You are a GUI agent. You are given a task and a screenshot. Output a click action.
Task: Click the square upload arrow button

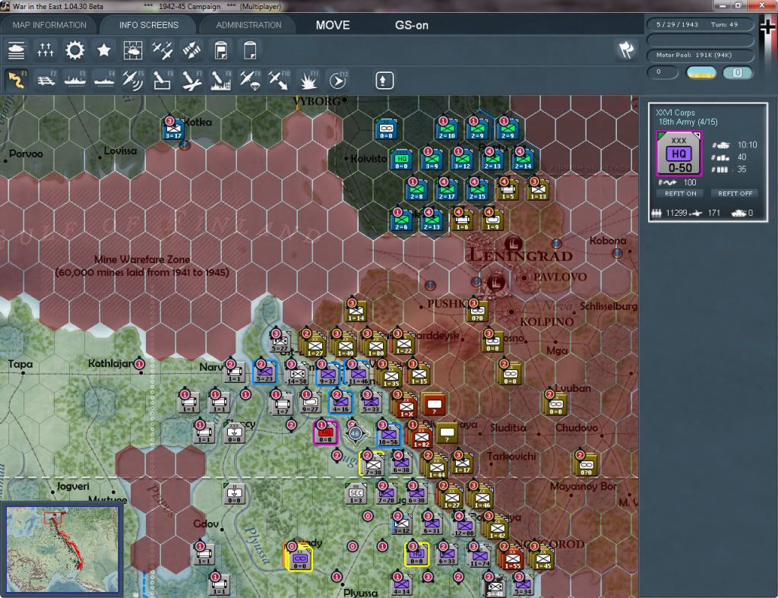[384, 81]
